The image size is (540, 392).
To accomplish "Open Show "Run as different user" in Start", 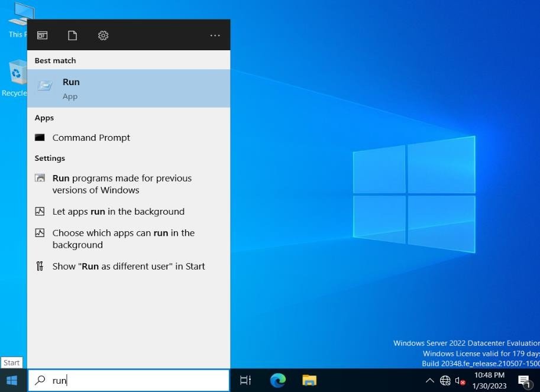I will (128, 266).
